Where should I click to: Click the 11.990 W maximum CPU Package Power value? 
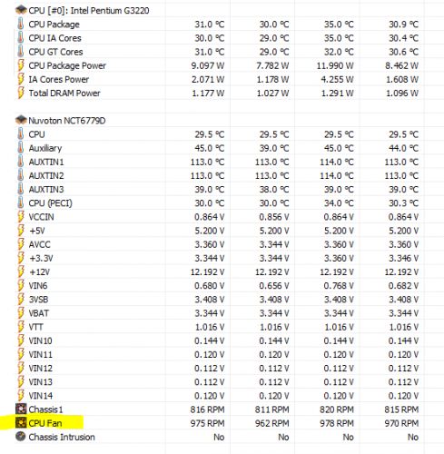335,65
